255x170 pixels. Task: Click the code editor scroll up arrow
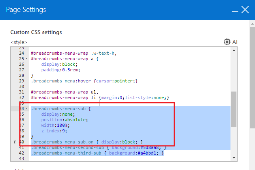click(x=234, y=50)
